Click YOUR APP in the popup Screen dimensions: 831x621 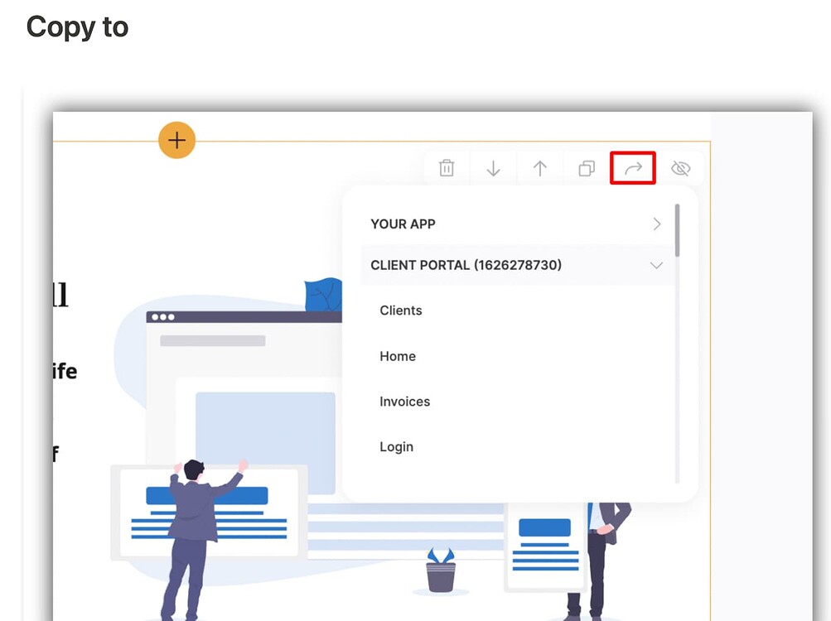(x=403, y=224)
